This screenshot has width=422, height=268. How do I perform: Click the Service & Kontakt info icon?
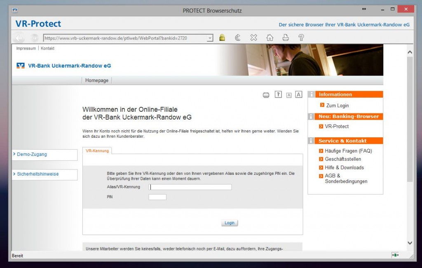click(x=312, y=141)
